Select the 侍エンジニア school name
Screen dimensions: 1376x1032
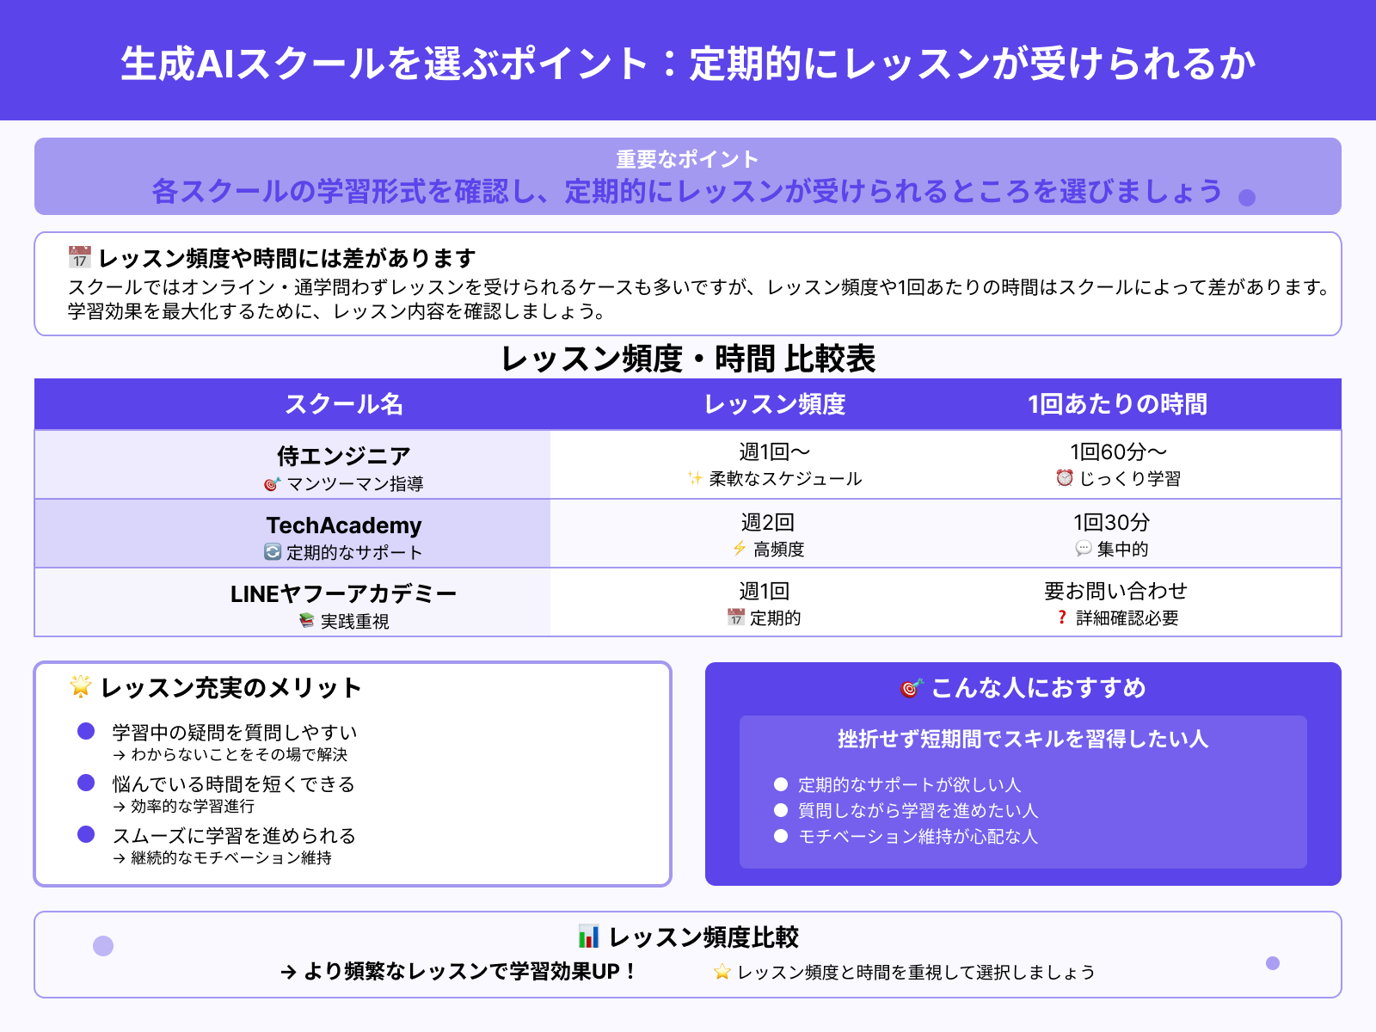[344, 456]
